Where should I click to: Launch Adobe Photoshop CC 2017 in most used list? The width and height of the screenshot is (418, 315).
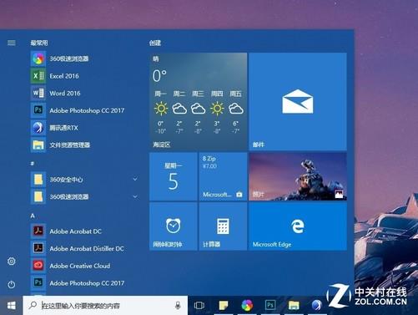coord(85,110)
